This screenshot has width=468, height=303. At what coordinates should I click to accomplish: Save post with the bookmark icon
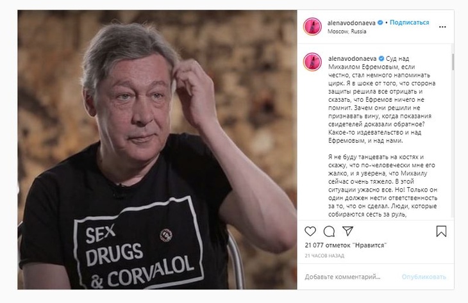click(x=441, y=231)
